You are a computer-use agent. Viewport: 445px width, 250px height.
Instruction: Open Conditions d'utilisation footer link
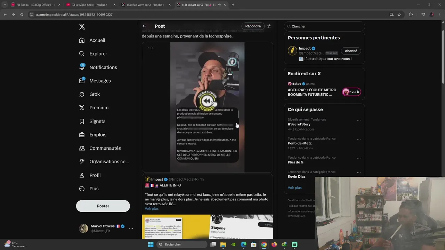[301, 200]
